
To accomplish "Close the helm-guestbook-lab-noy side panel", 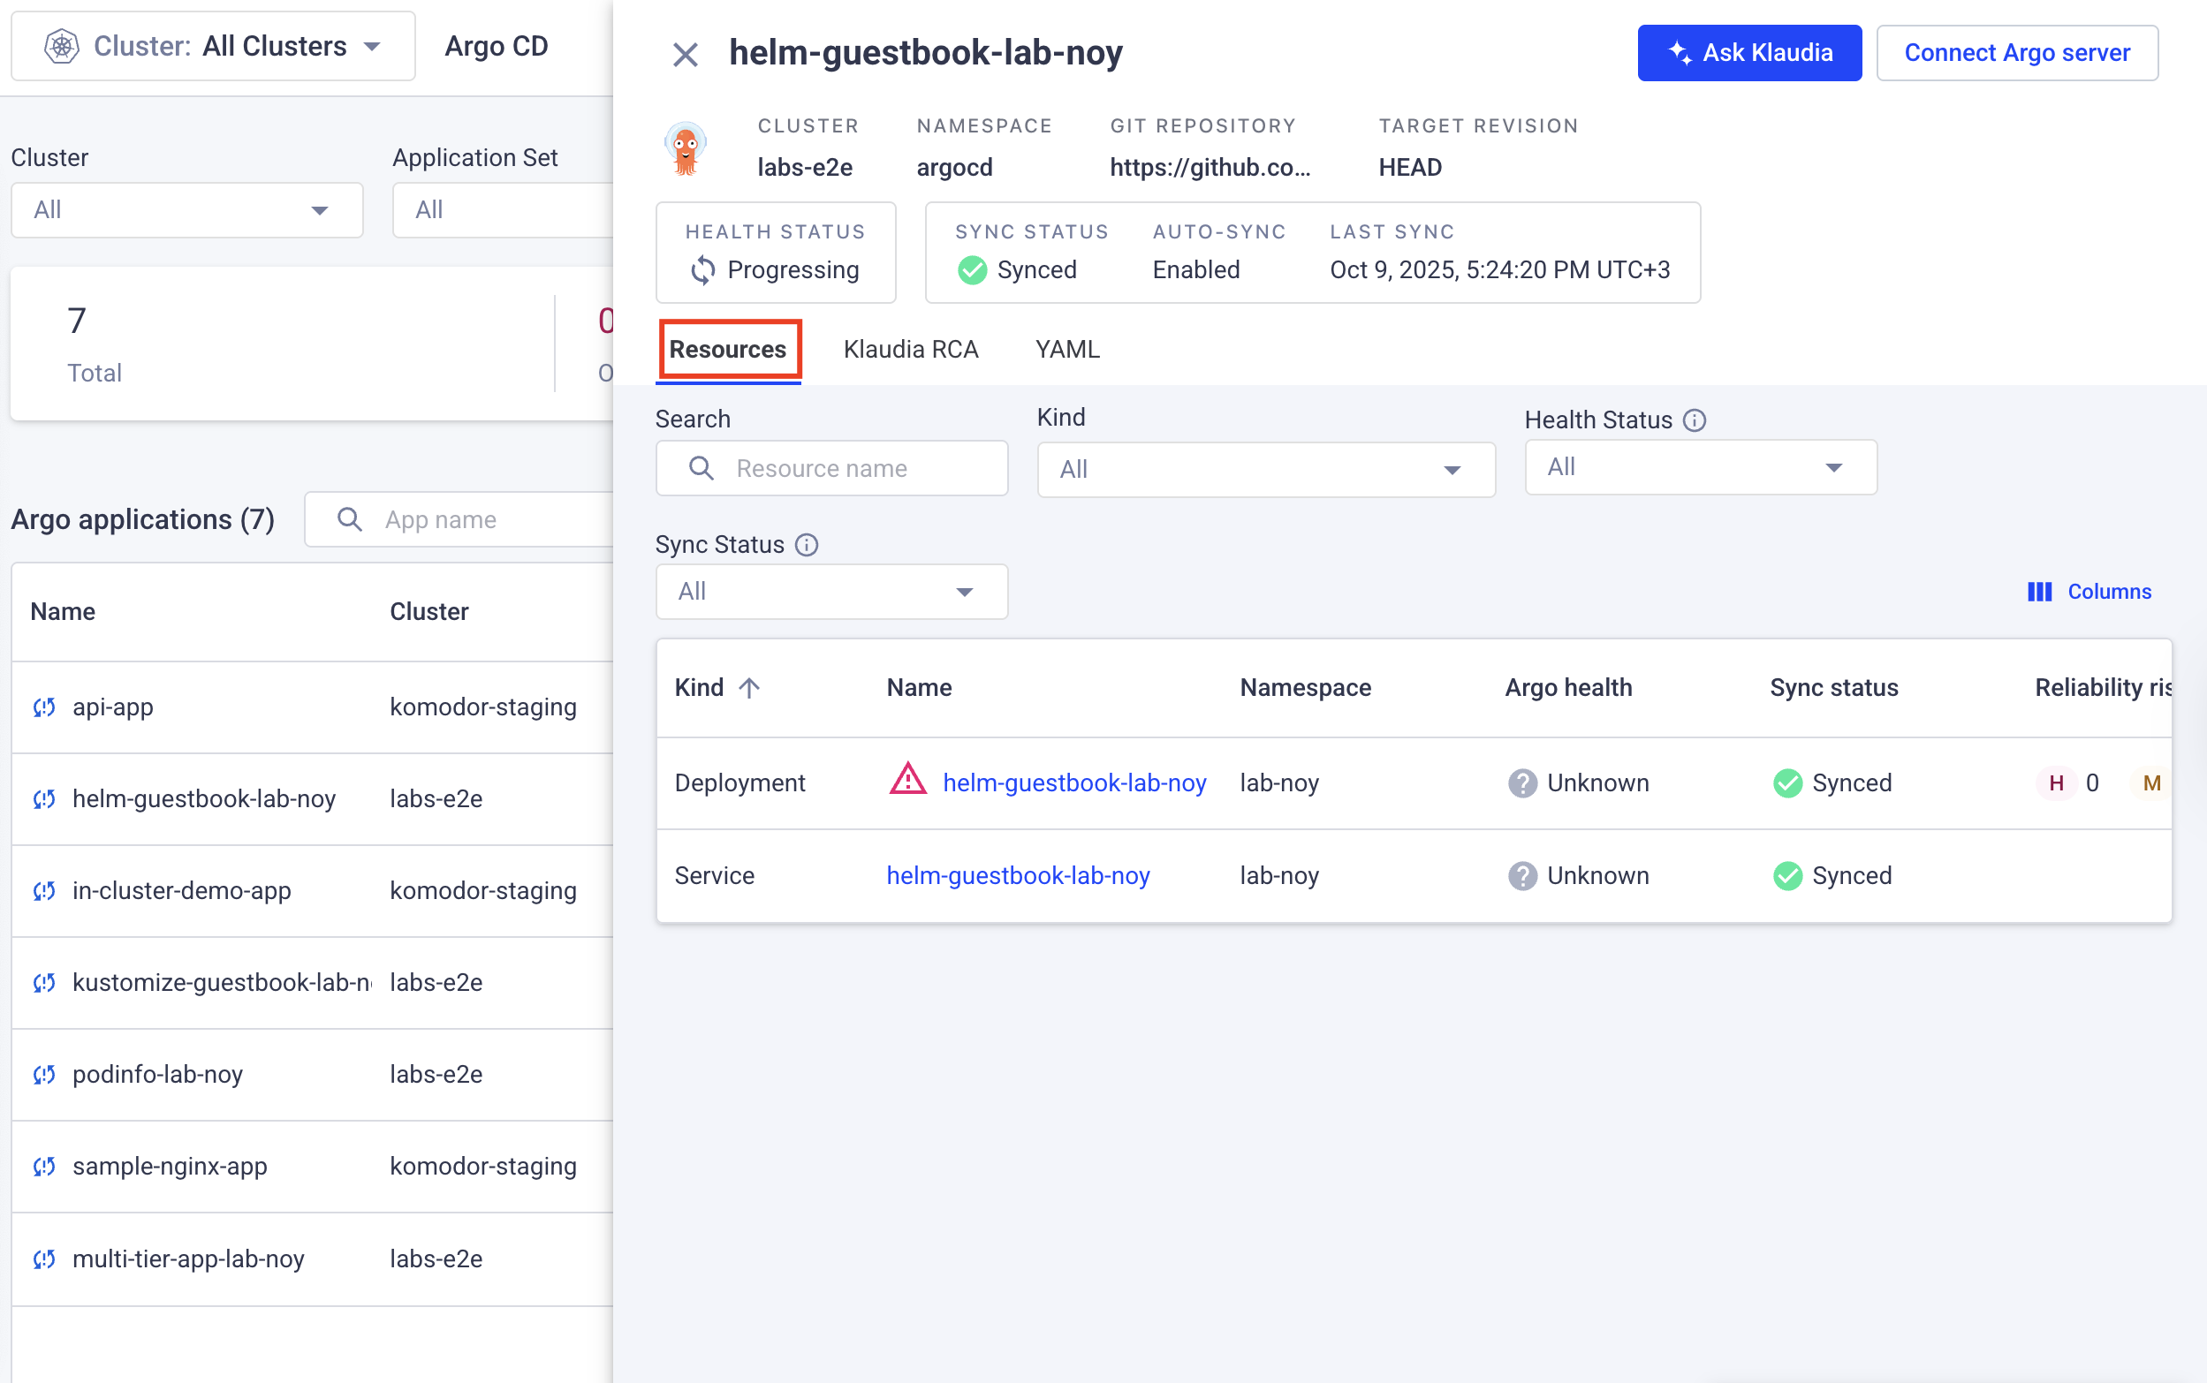I will click(686, 55).
